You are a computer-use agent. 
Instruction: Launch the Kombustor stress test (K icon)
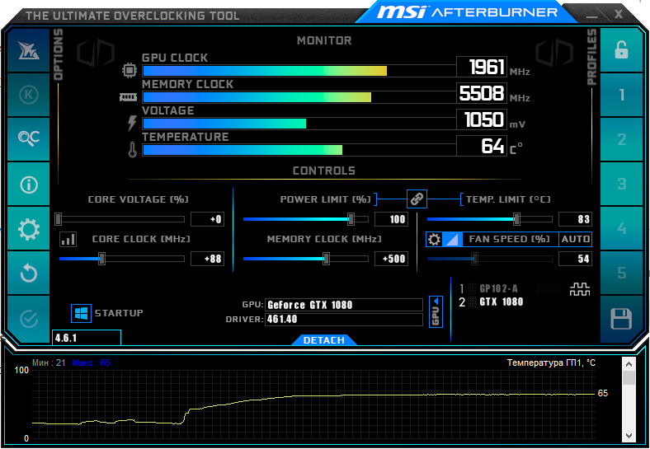[x=29, y=94]
